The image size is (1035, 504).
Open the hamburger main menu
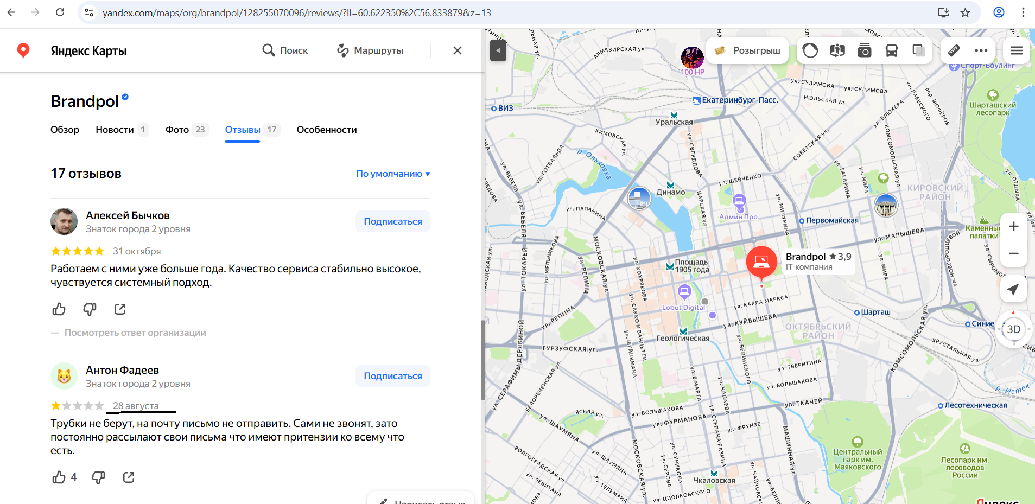click(1016, 50)
